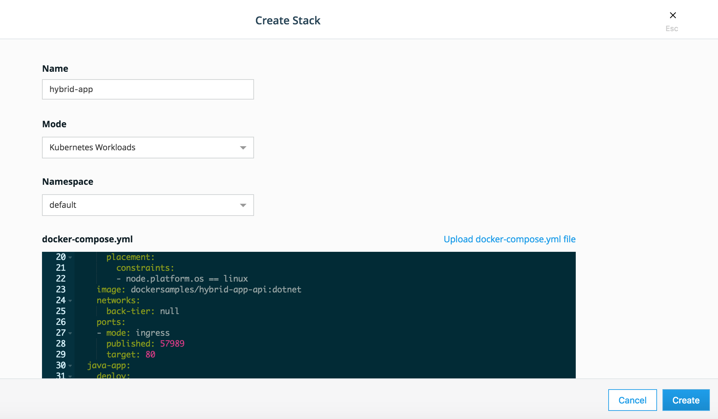
Task: Click Kubernetes Workloads mode selection
Action: tap(92, 148)
